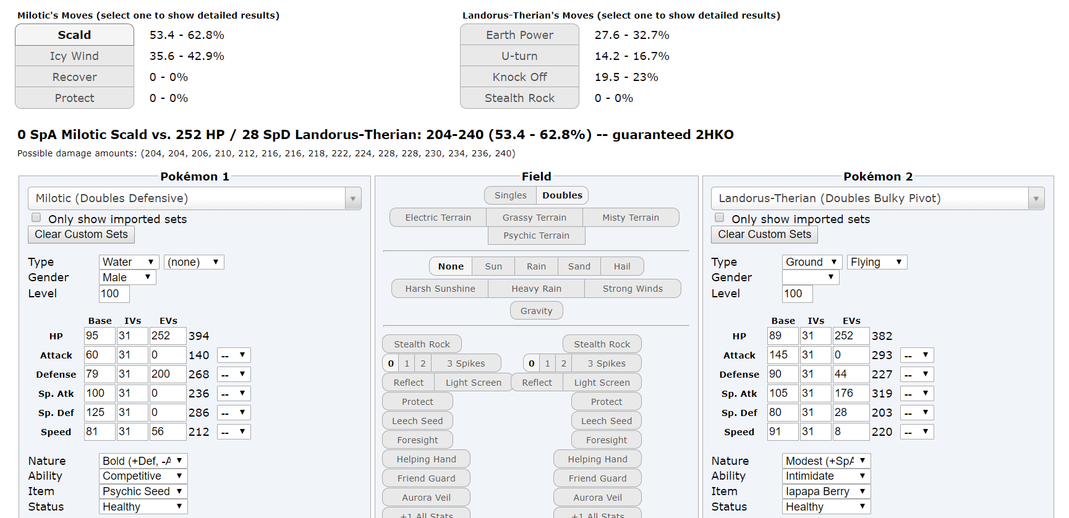Image resolution: width=1069 pixels, height=518 pixels.
Task: Toggle Foresight on Landorus-Therian's side
Action: 607,440
